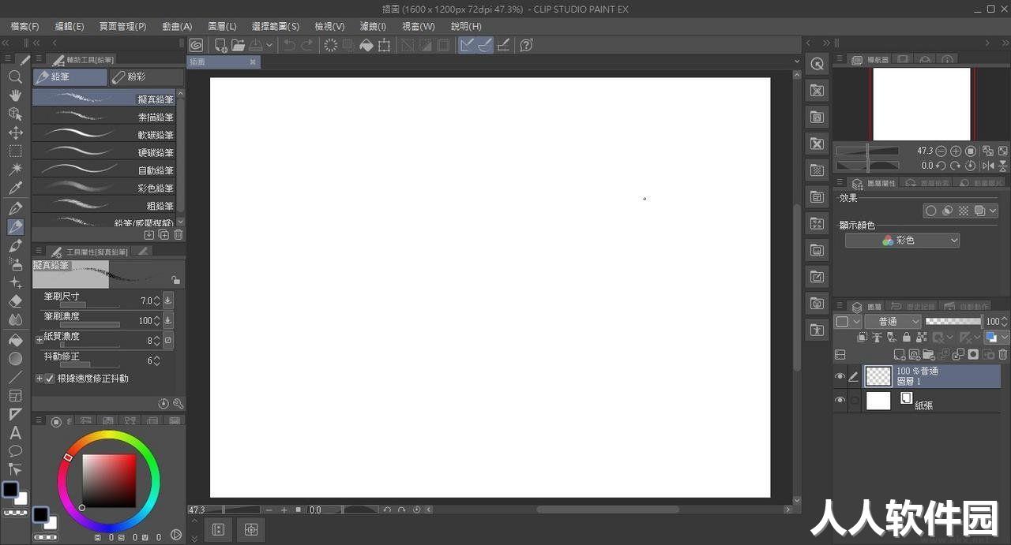Lock the layer with padlock icon

907,338
